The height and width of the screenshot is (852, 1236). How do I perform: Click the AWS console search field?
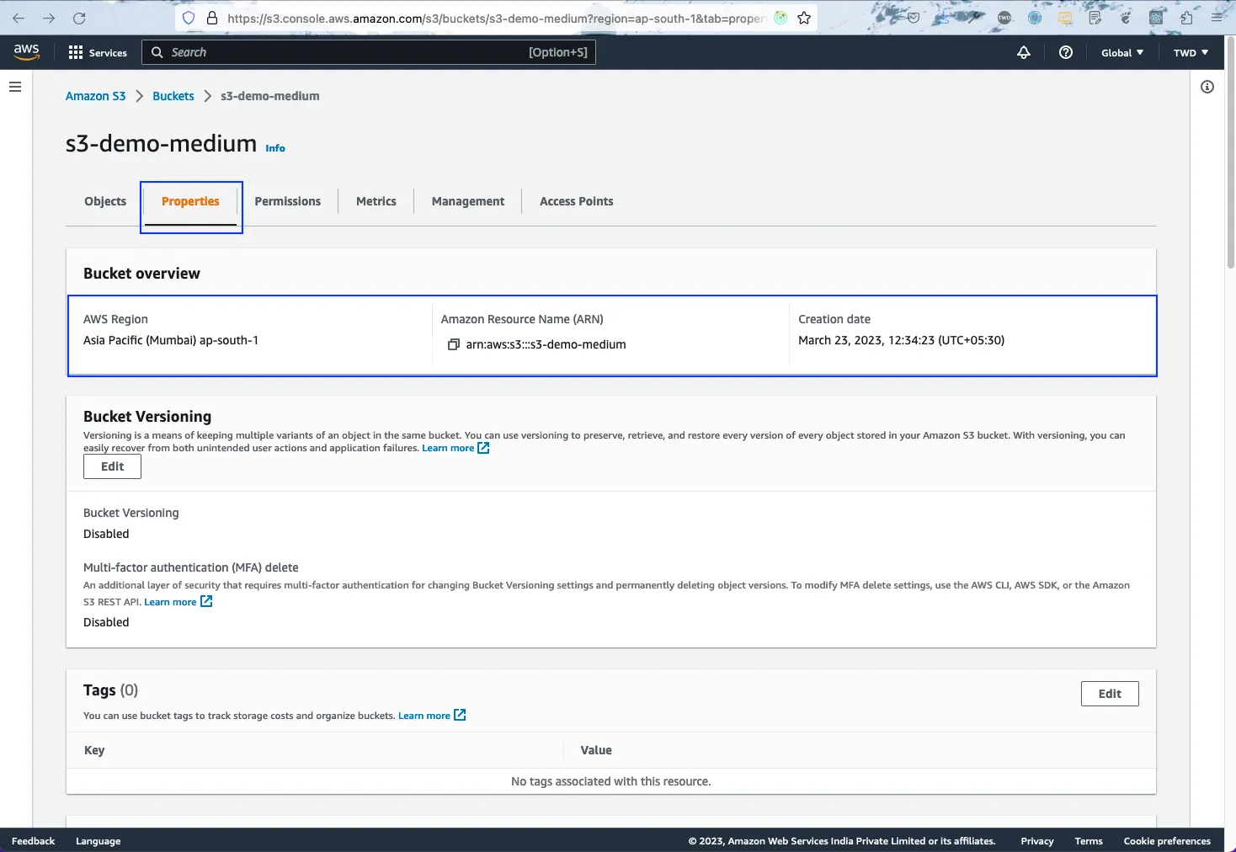click(369, 52)
